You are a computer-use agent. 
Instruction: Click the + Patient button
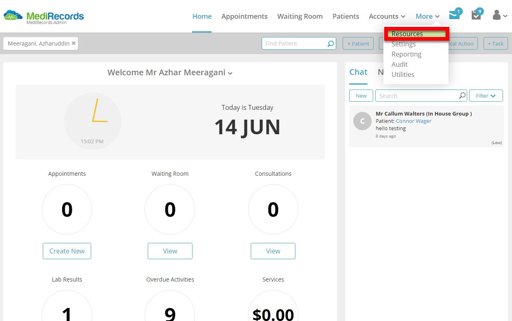pos(358,44)
